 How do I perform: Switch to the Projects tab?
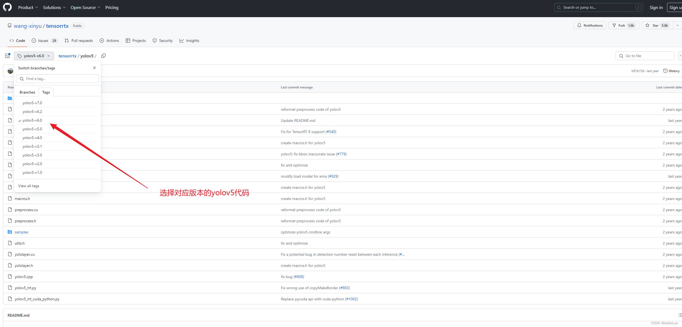136,41
